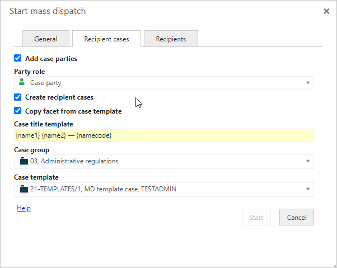The height and width of the screenshot is (268, 337).
Task: Open the Help link
Action: click(24, 208)
